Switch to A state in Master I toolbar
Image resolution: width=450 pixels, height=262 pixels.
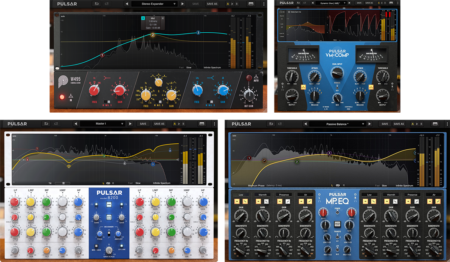coord(174,123)
